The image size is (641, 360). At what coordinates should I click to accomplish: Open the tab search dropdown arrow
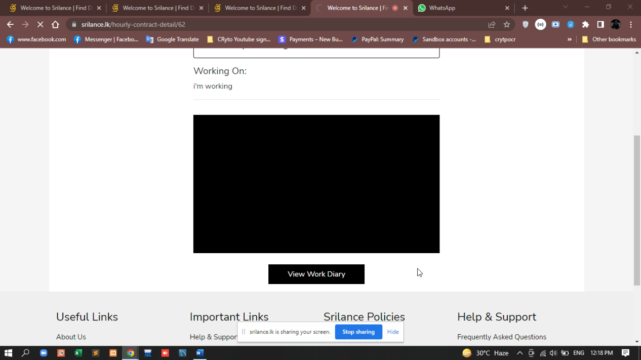point(566,7)
